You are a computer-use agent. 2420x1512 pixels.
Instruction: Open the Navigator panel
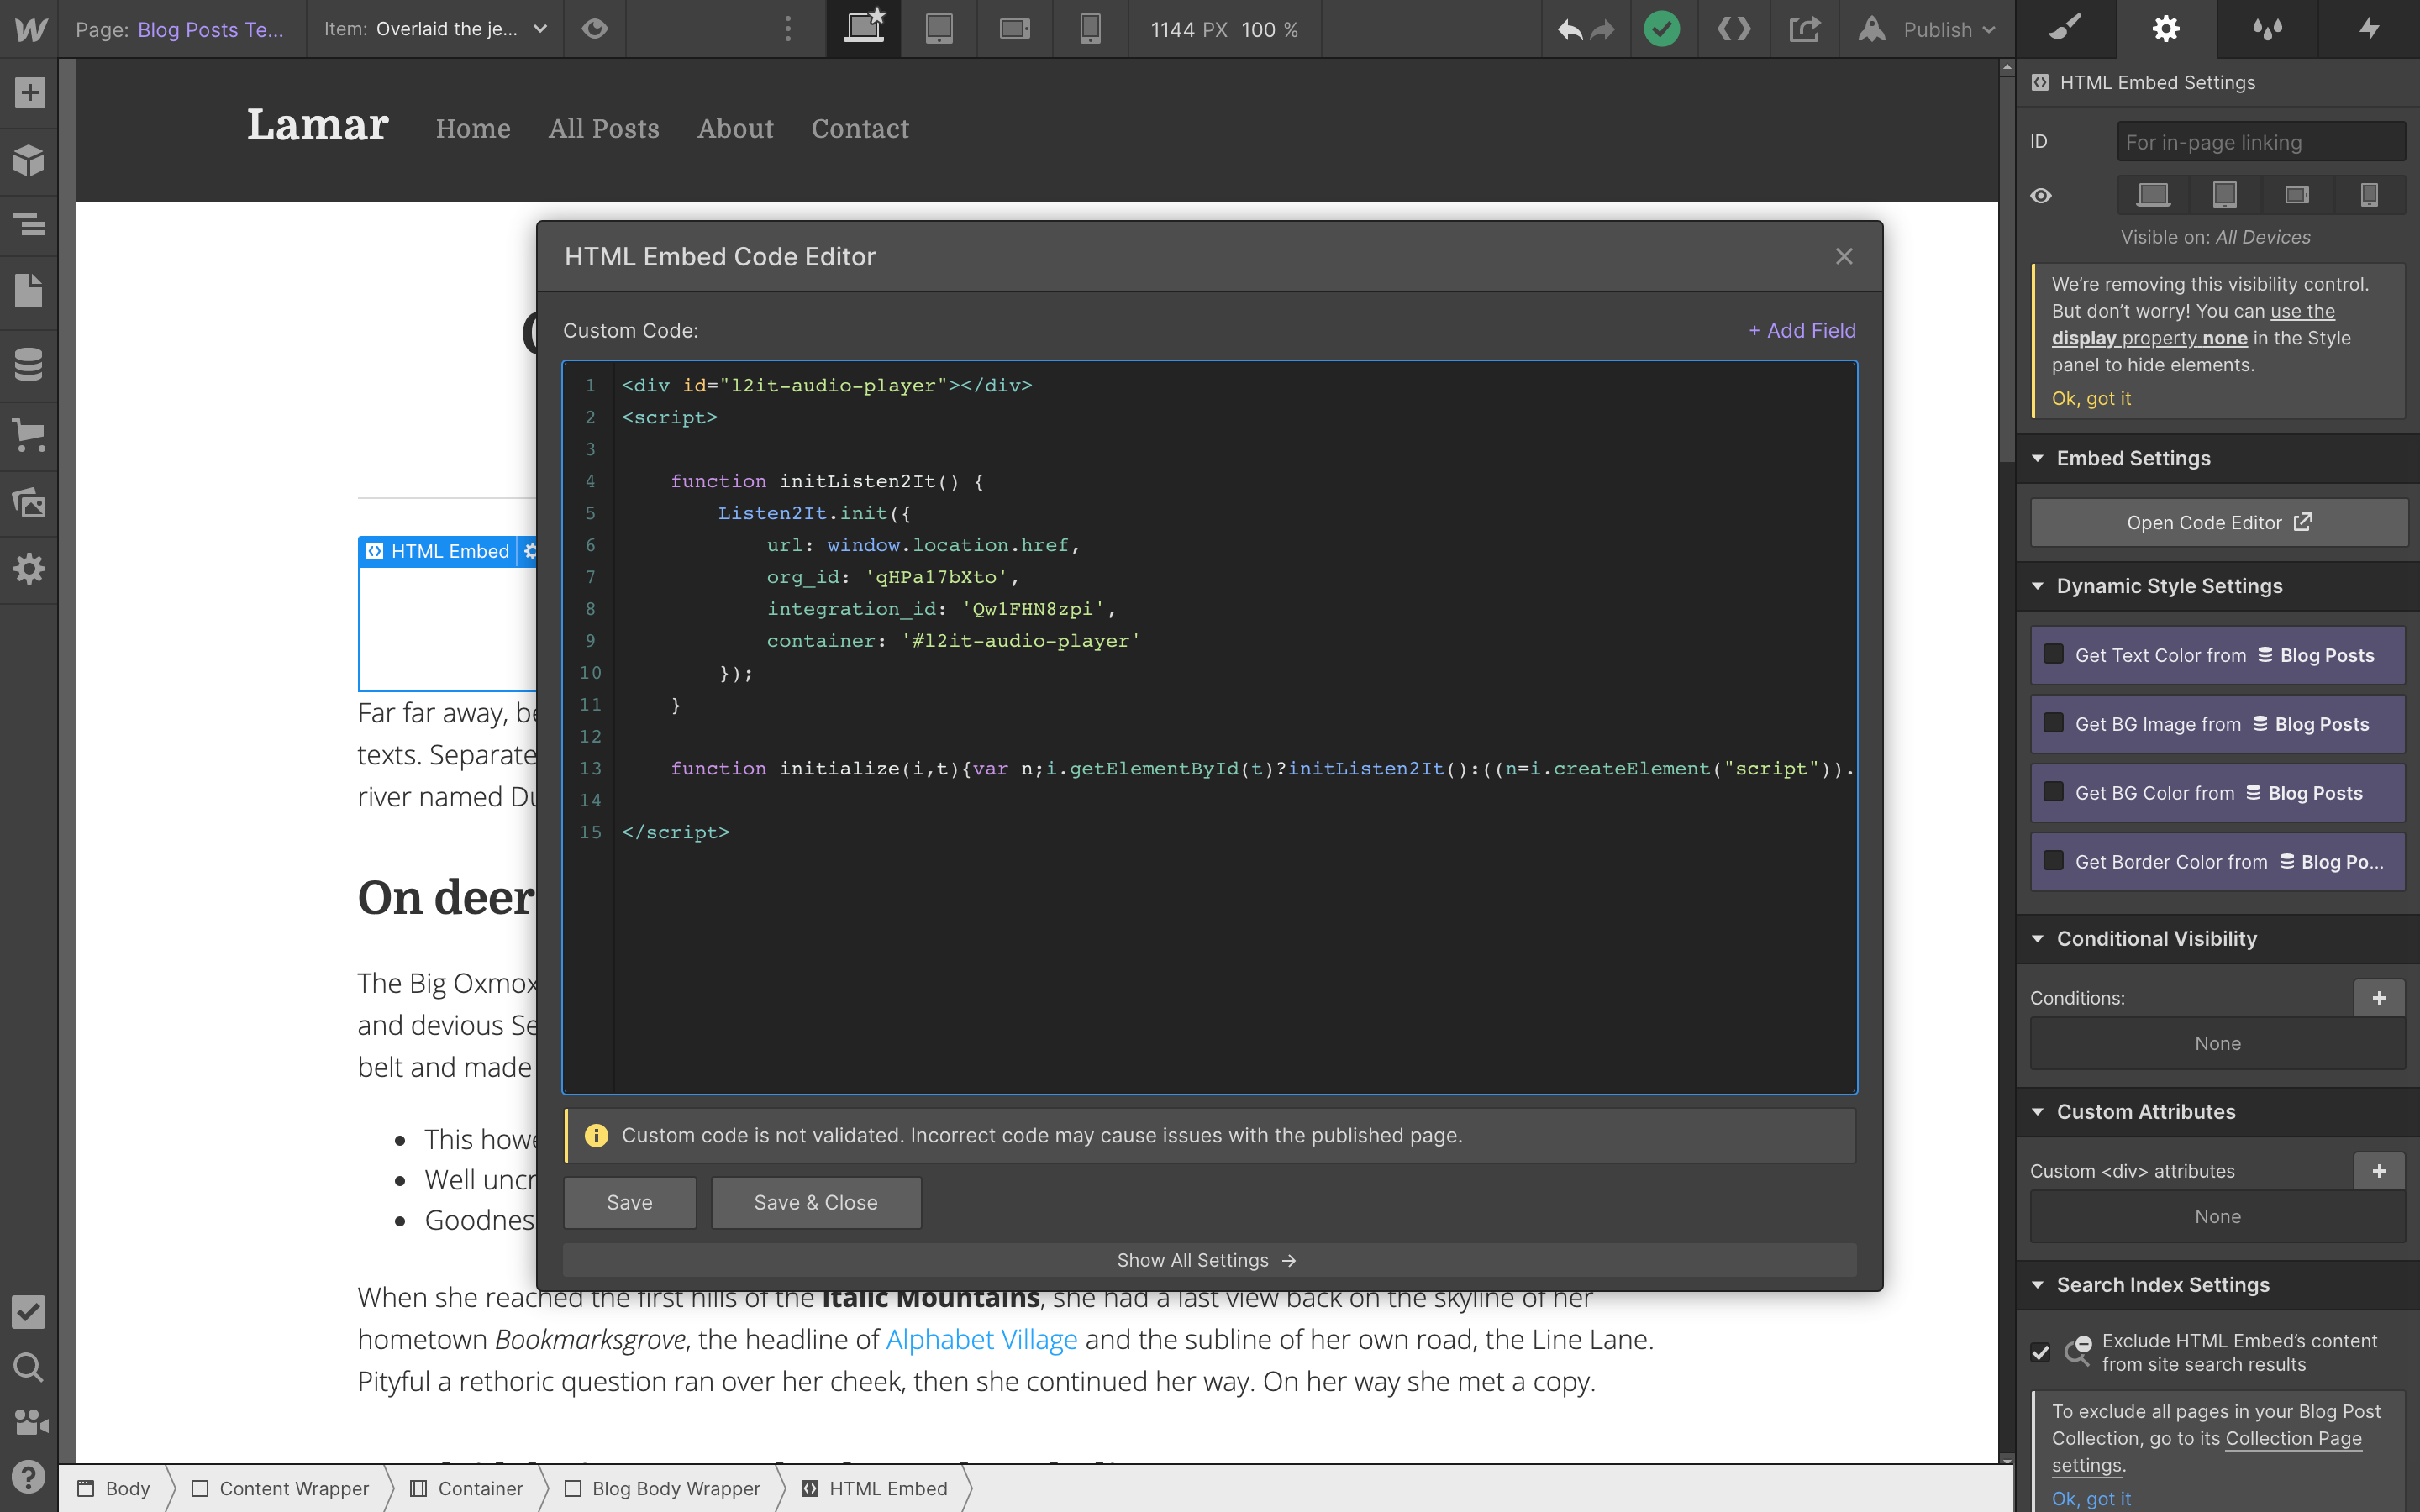[29, 225]
